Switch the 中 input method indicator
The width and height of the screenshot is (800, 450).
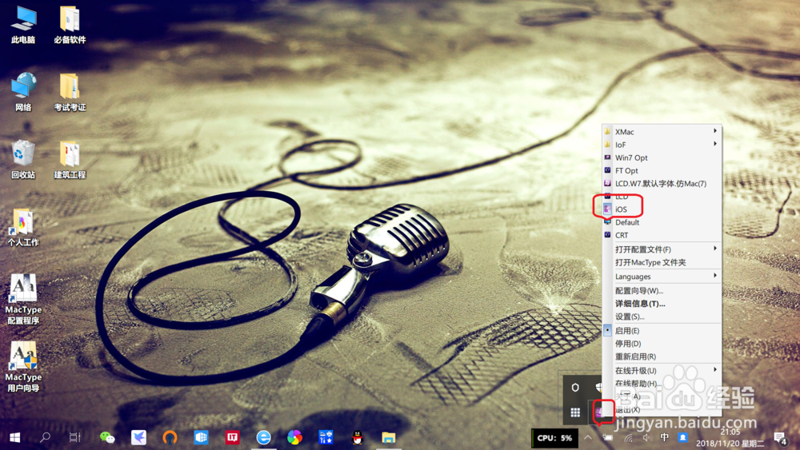tap(664, 437)
